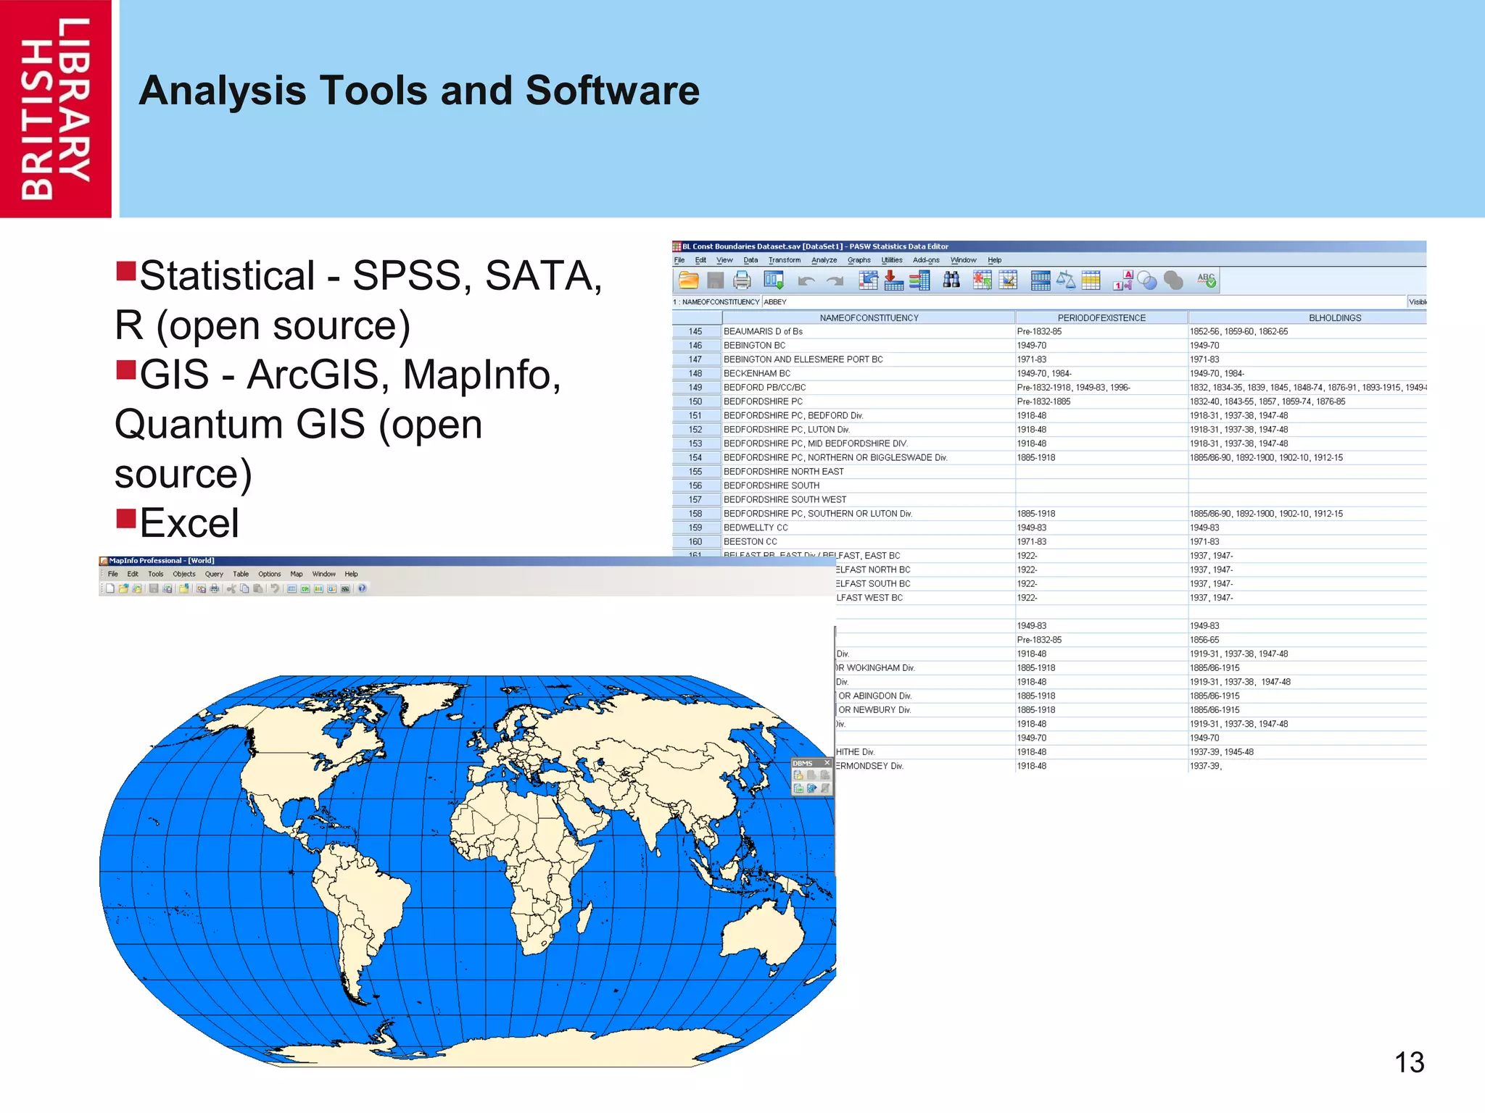The width and height of the screenshot is (1485, 1113).
Task: Click the BLHOLDINGS column header
Action: [1307, 317]
